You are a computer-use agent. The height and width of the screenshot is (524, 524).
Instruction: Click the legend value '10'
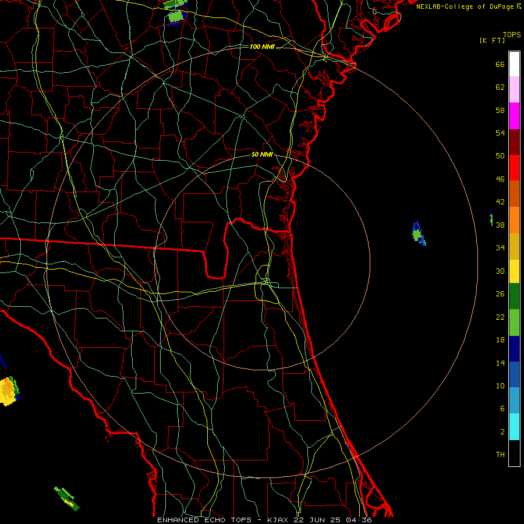(500, 386)
